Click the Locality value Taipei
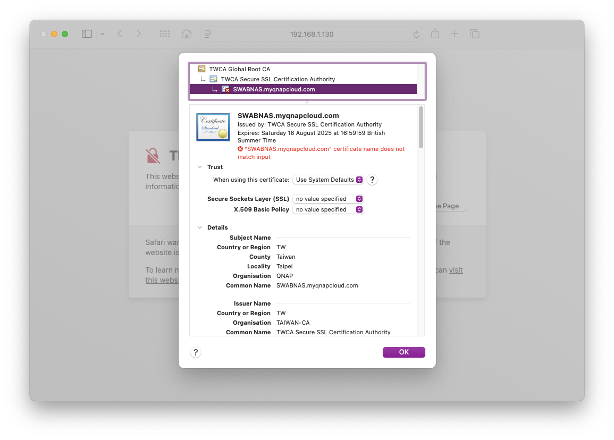Screen dimensions: 614x440 (x=284, y=266)
